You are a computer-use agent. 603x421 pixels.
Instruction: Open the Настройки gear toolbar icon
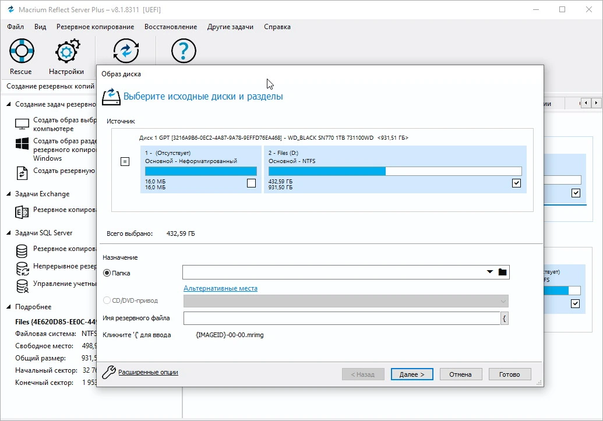point(67,51)
